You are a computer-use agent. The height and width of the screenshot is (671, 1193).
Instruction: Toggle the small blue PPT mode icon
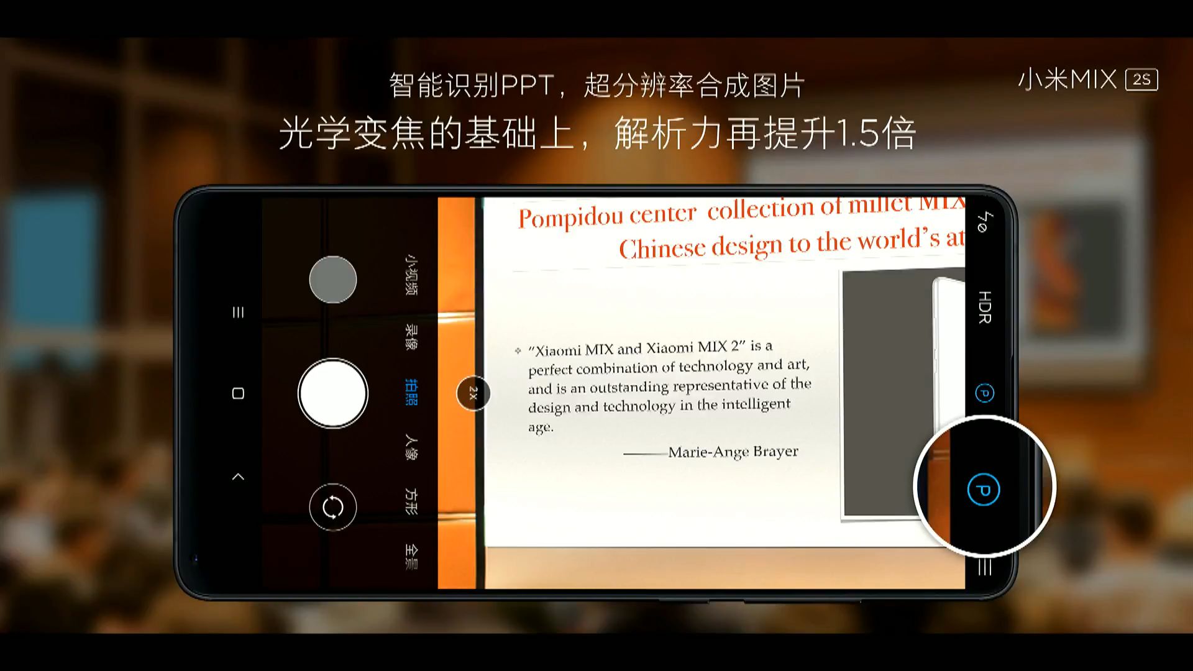point(984,393)
